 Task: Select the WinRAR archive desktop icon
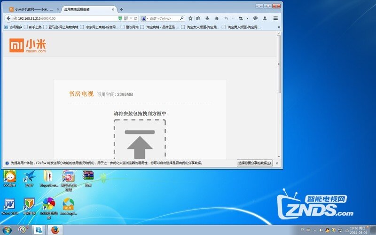(x=88, y=179)
